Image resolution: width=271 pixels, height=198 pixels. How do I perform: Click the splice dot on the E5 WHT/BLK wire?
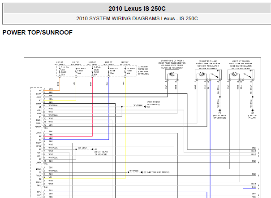coord(122,107)
